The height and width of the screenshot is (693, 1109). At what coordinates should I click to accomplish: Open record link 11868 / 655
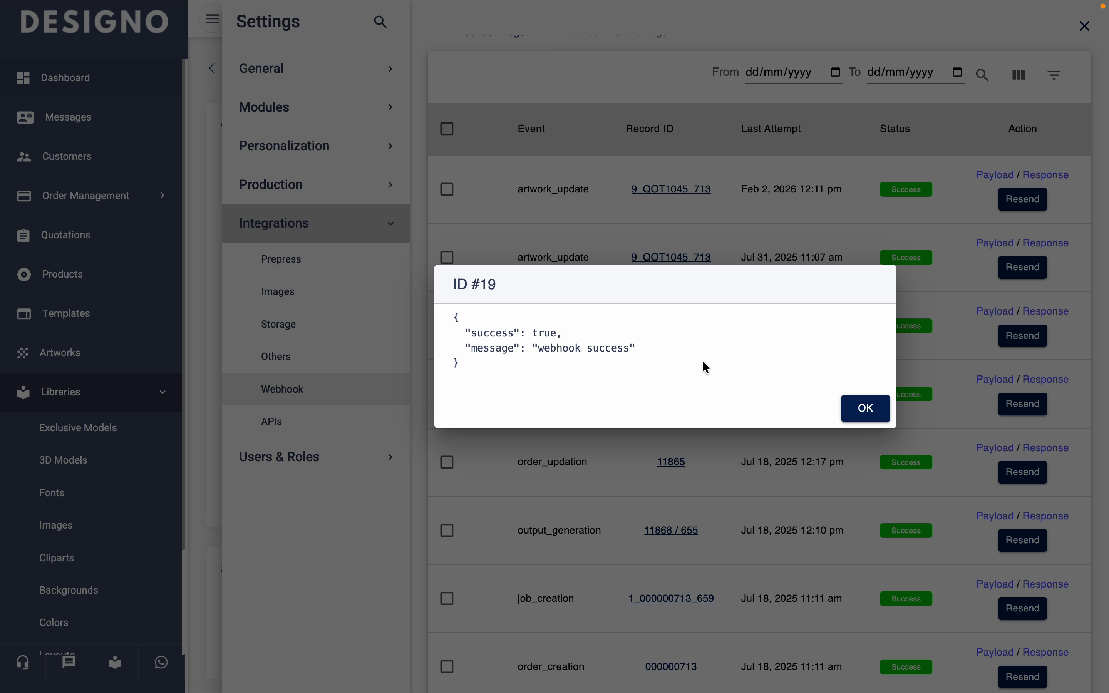(671, 530)
